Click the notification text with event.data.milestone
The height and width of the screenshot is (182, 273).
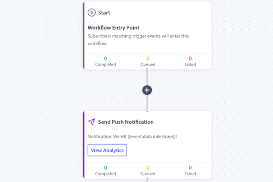132,137
